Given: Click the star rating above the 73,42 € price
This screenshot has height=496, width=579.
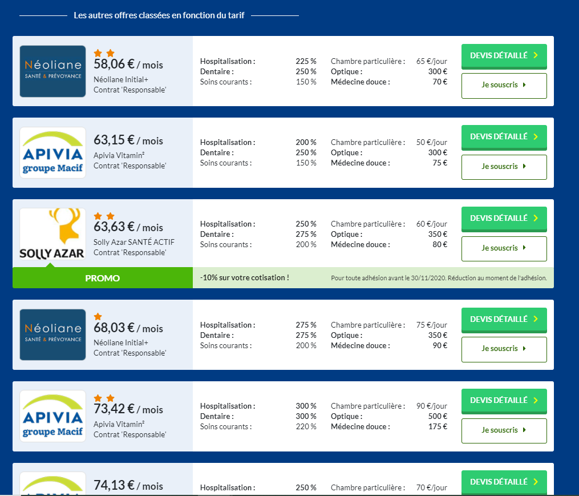Looking at the screenshot, I should (103, 398).
